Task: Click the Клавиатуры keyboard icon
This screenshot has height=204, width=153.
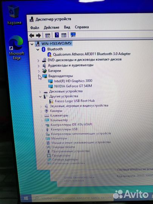Action: tap(47, 116)
